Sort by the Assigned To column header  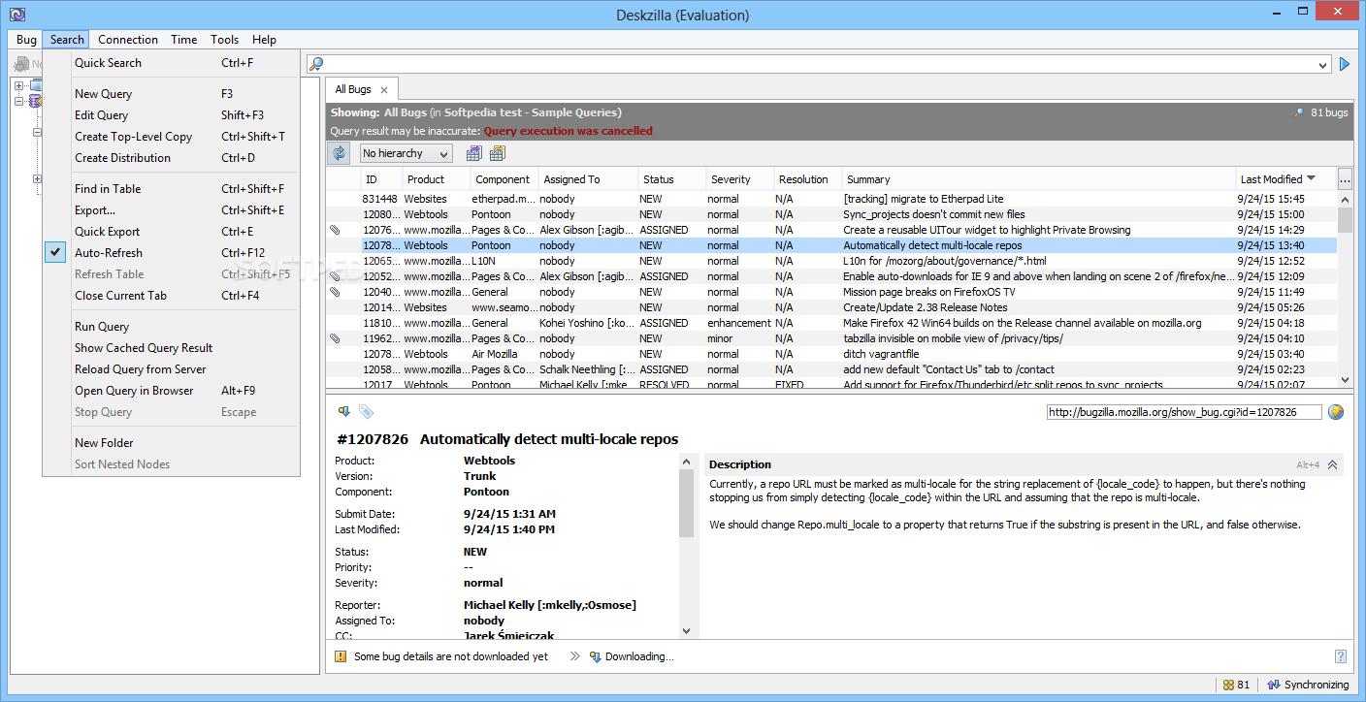[x=588, y=179]
